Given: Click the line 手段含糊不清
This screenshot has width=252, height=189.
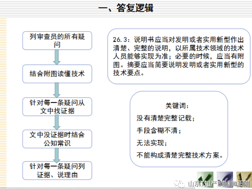Looking at the screenshot, I should 158,130.
